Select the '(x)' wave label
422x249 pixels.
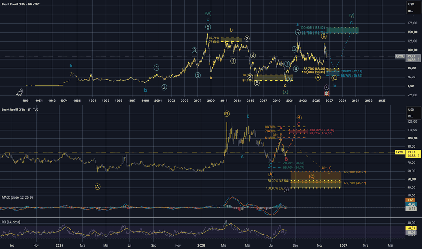(x=285, y=92)
